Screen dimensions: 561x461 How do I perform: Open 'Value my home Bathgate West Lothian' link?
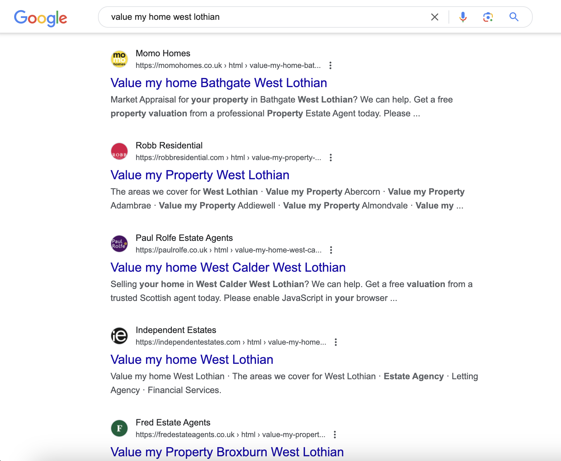click(219, 83)
